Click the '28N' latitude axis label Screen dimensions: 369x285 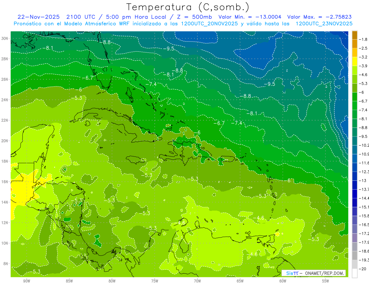click(x=5, y=59)
